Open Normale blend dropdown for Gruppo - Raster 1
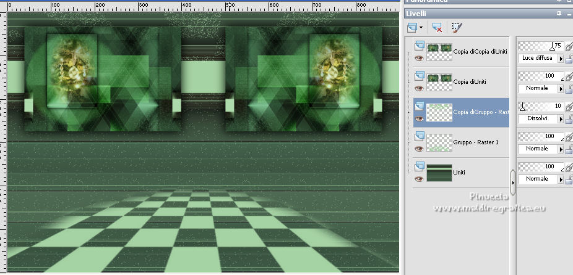Screen dimensions: 573x275 561,149
